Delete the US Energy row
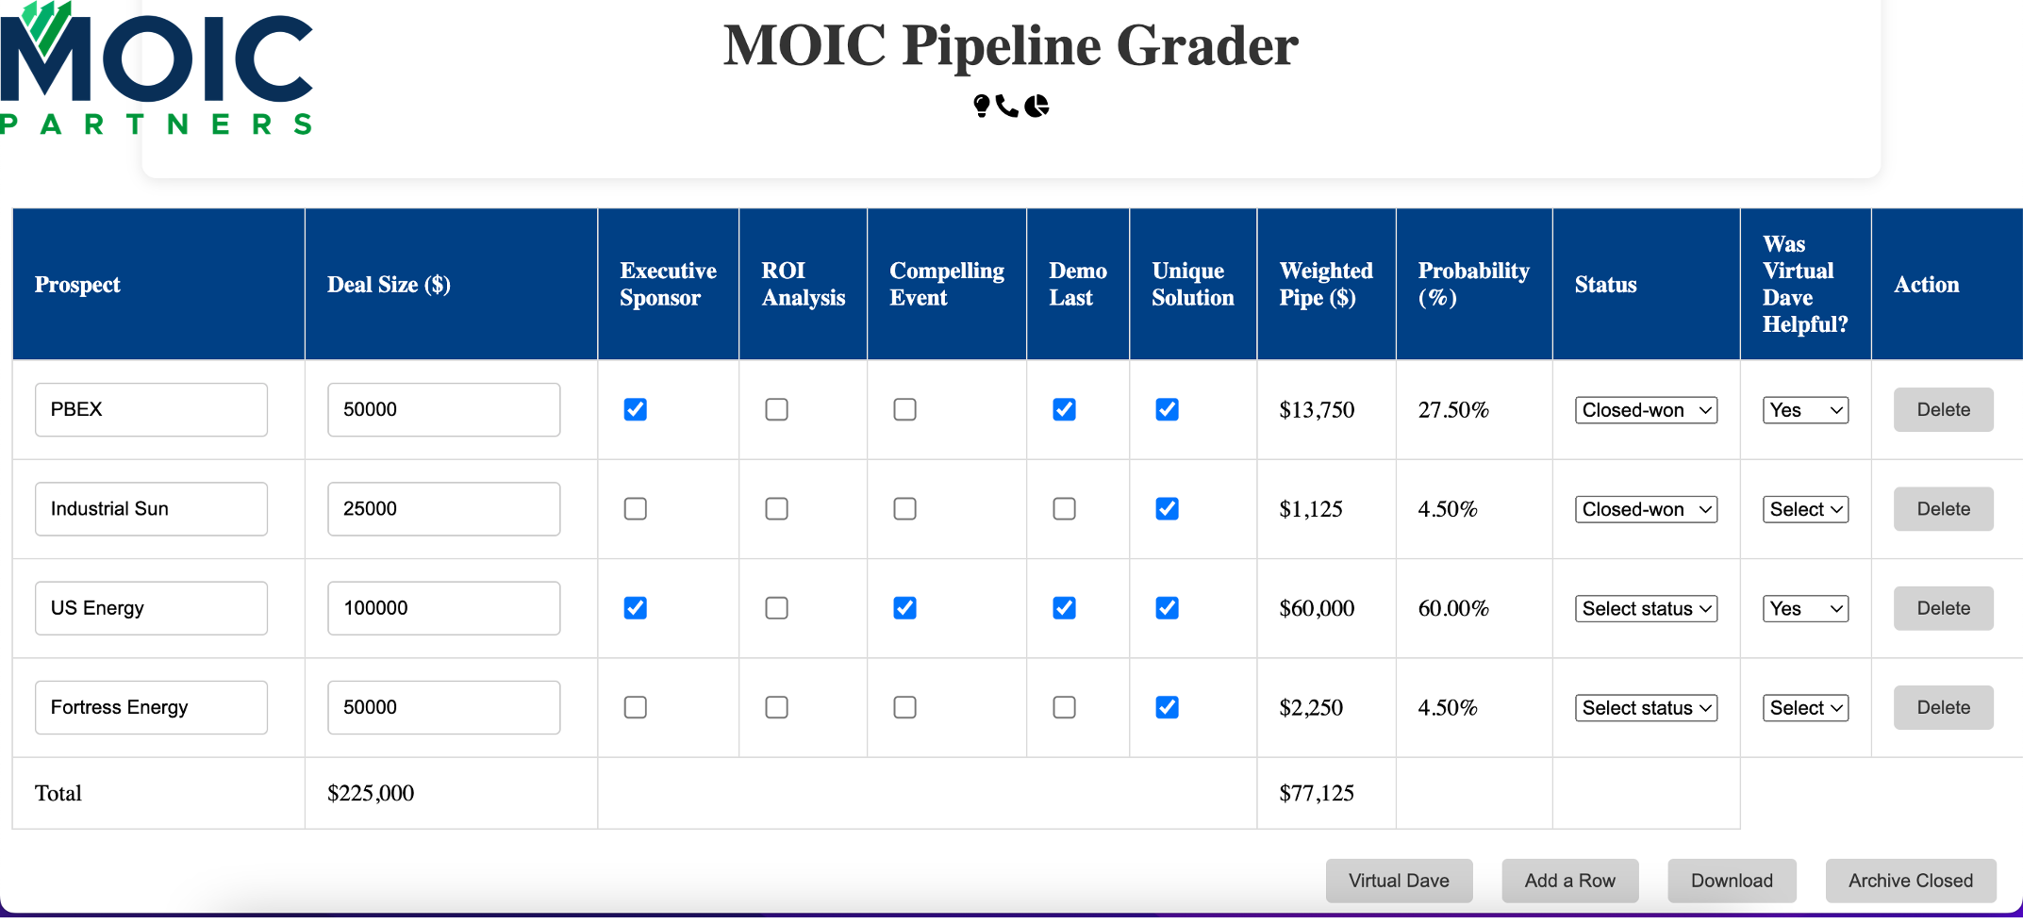2023x924 pixels. 1944,608
